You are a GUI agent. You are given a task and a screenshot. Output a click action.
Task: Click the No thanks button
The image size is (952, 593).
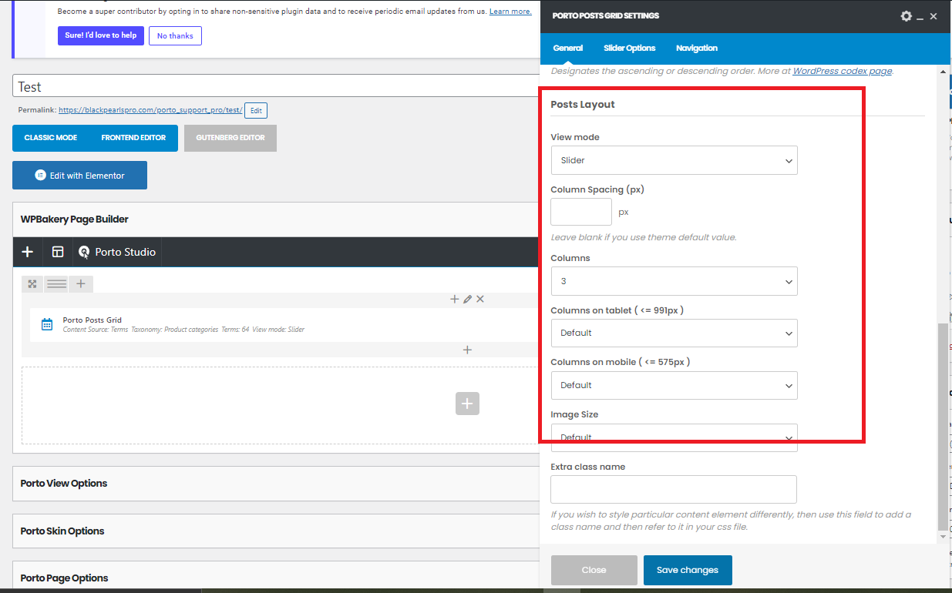(175, 35)
